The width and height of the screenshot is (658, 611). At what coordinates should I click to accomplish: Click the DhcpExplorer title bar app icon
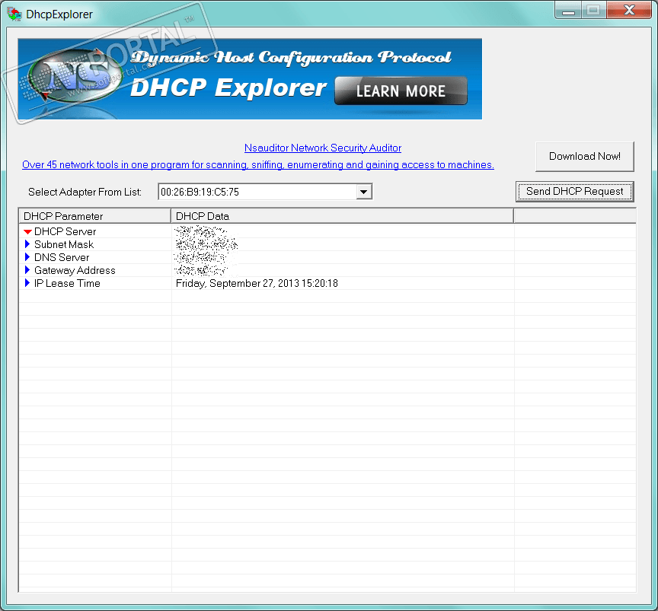(14, 14)
